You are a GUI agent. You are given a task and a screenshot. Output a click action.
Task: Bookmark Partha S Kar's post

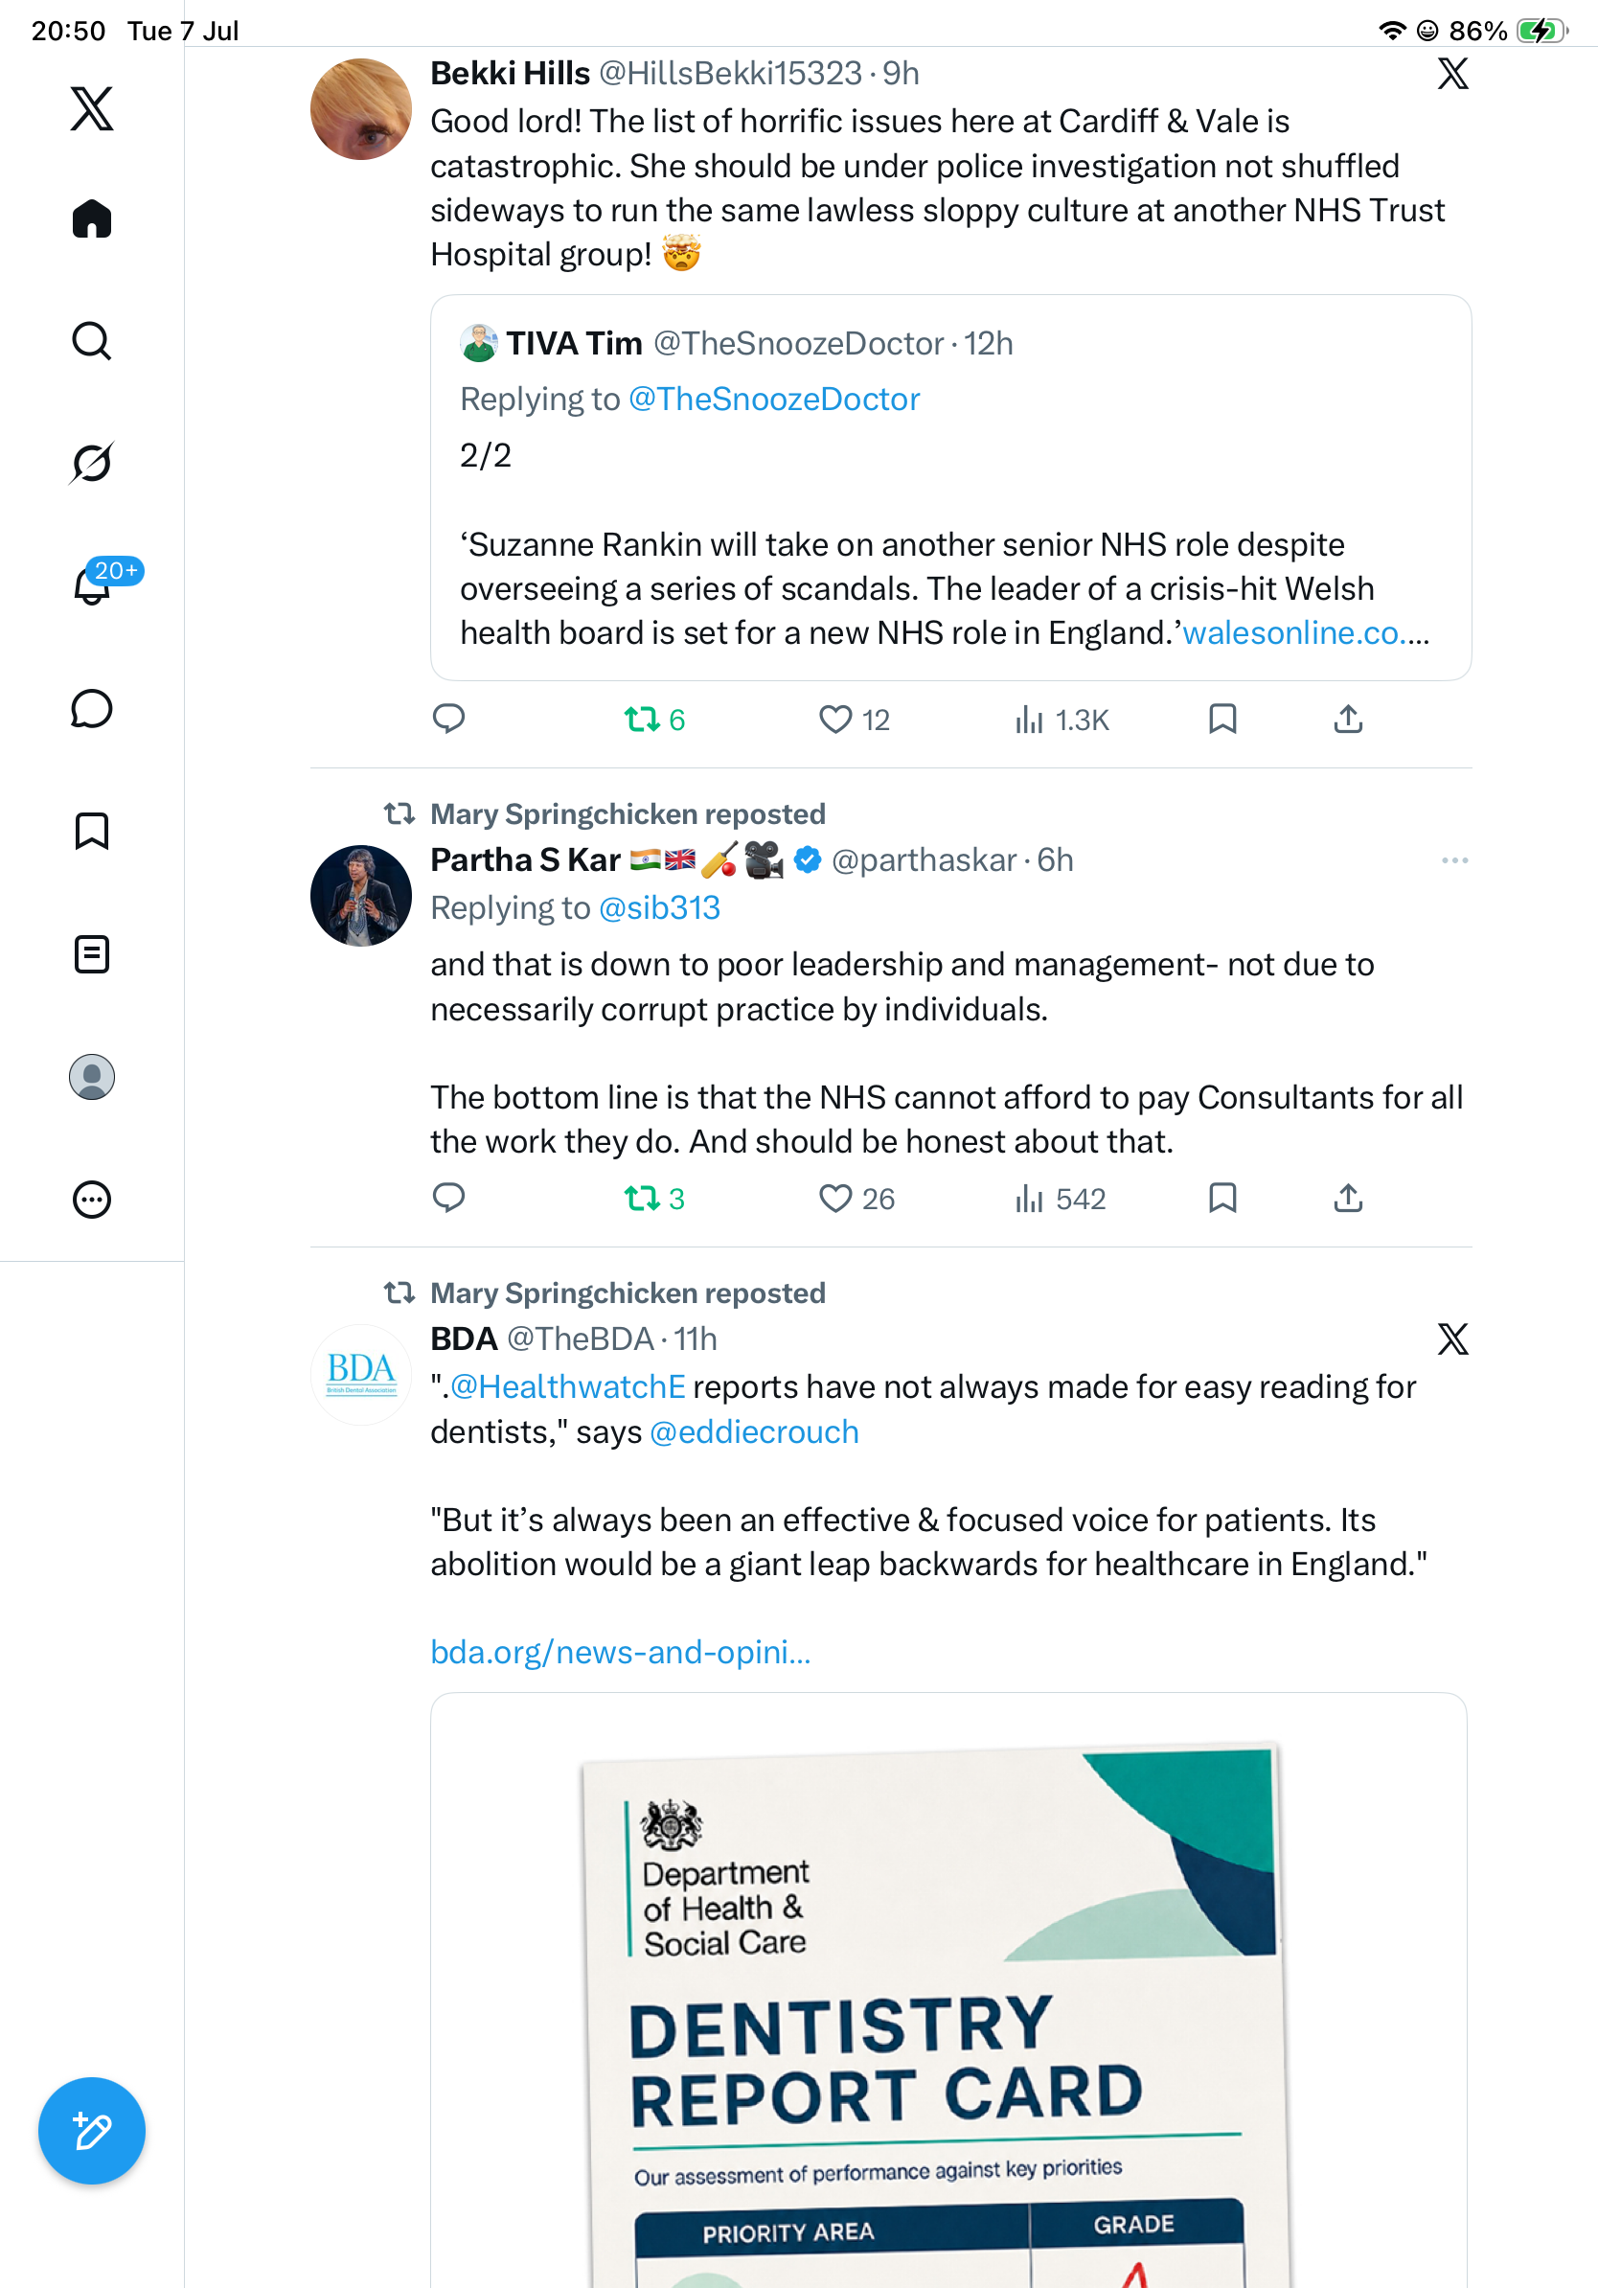point(1222,1198)
